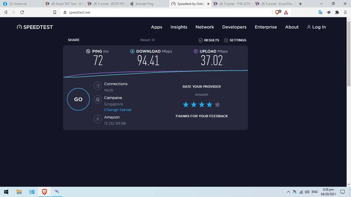Rate provider five stars
The image size is (351, 197).
218,104
